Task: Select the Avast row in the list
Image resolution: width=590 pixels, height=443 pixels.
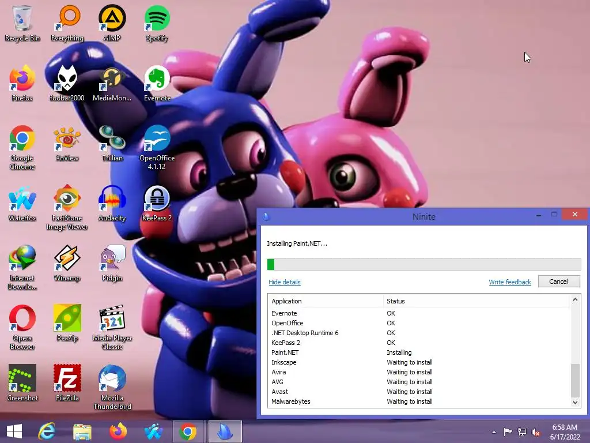Action: [419, 392]
